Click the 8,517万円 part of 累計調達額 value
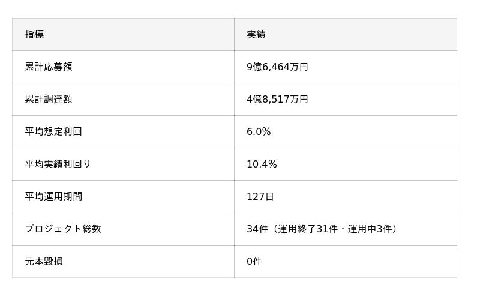Image resolution: width=480 pixels, height=296 pixels. (285, 99)
